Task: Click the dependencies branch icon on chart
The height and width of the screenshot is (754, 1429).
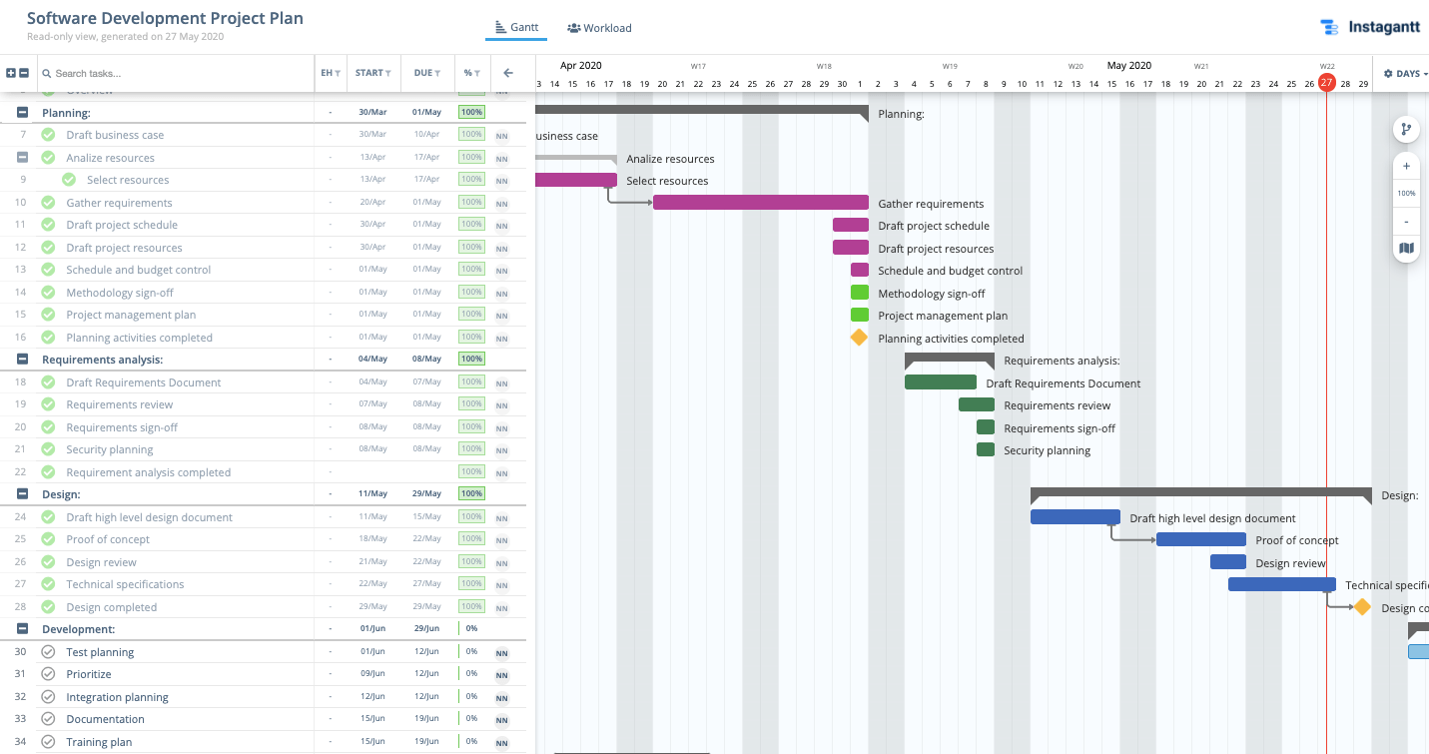Action: click(x=1406, y=129)
